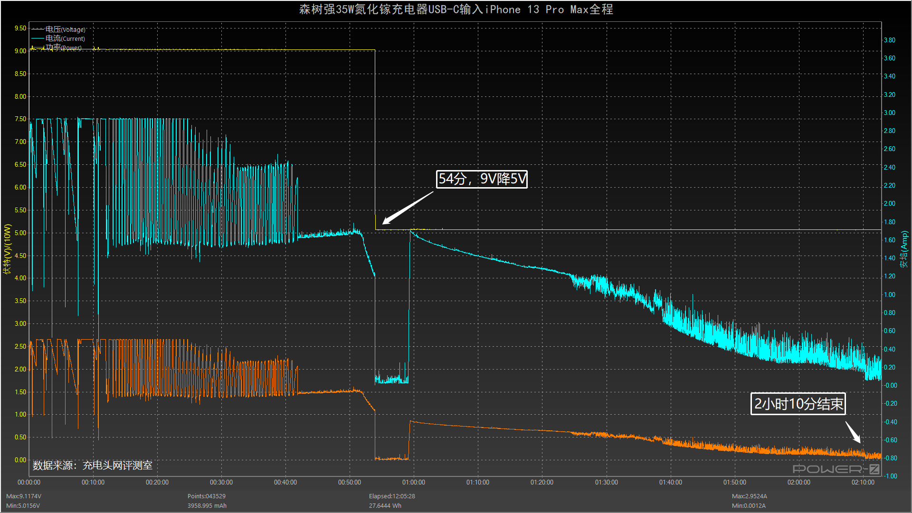Click the 9.50 voltage axis tick label
Viewport: 912px width, 513px height.
[x=20, y=28]
